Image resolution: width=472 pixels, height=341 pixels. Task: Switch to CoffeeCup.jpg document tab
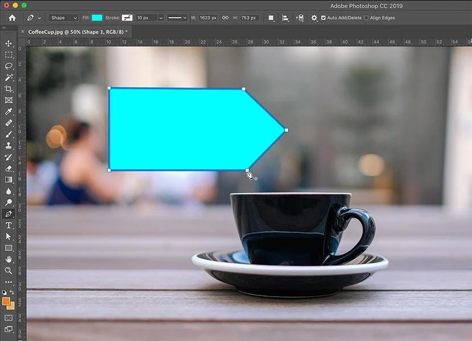(78, 32)
